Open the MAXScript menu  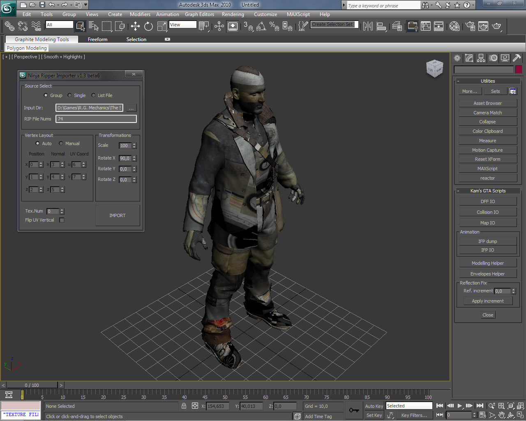[298, 14]
